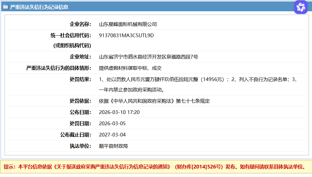Click the 企业地址 field label
The width and height of the screenshot is (312, 177).
(x=80, y=57)
